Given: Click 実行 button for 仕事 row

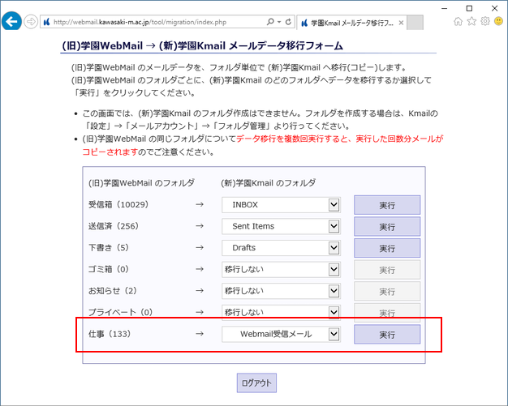Looking at the screenshot, I should (387, 335).
